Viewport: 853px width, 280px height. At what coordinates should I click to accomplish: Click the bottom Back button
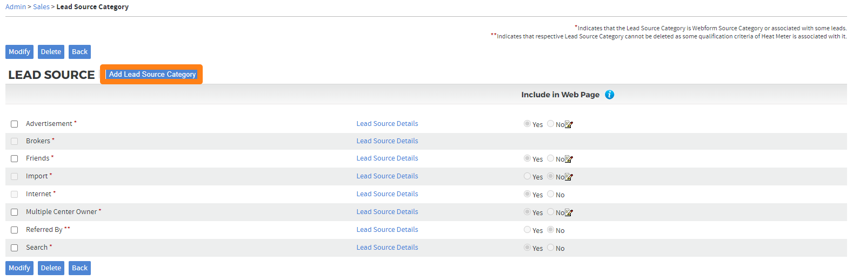pos(79,268)
